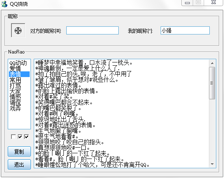Click the scrollbar down arrow

click(212, 164)
